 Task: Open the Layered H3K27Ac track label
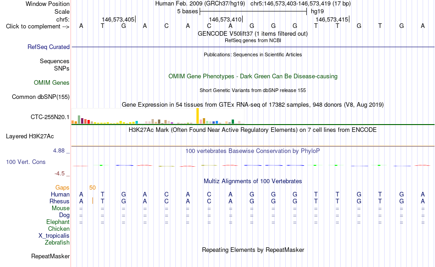[30, 136]
